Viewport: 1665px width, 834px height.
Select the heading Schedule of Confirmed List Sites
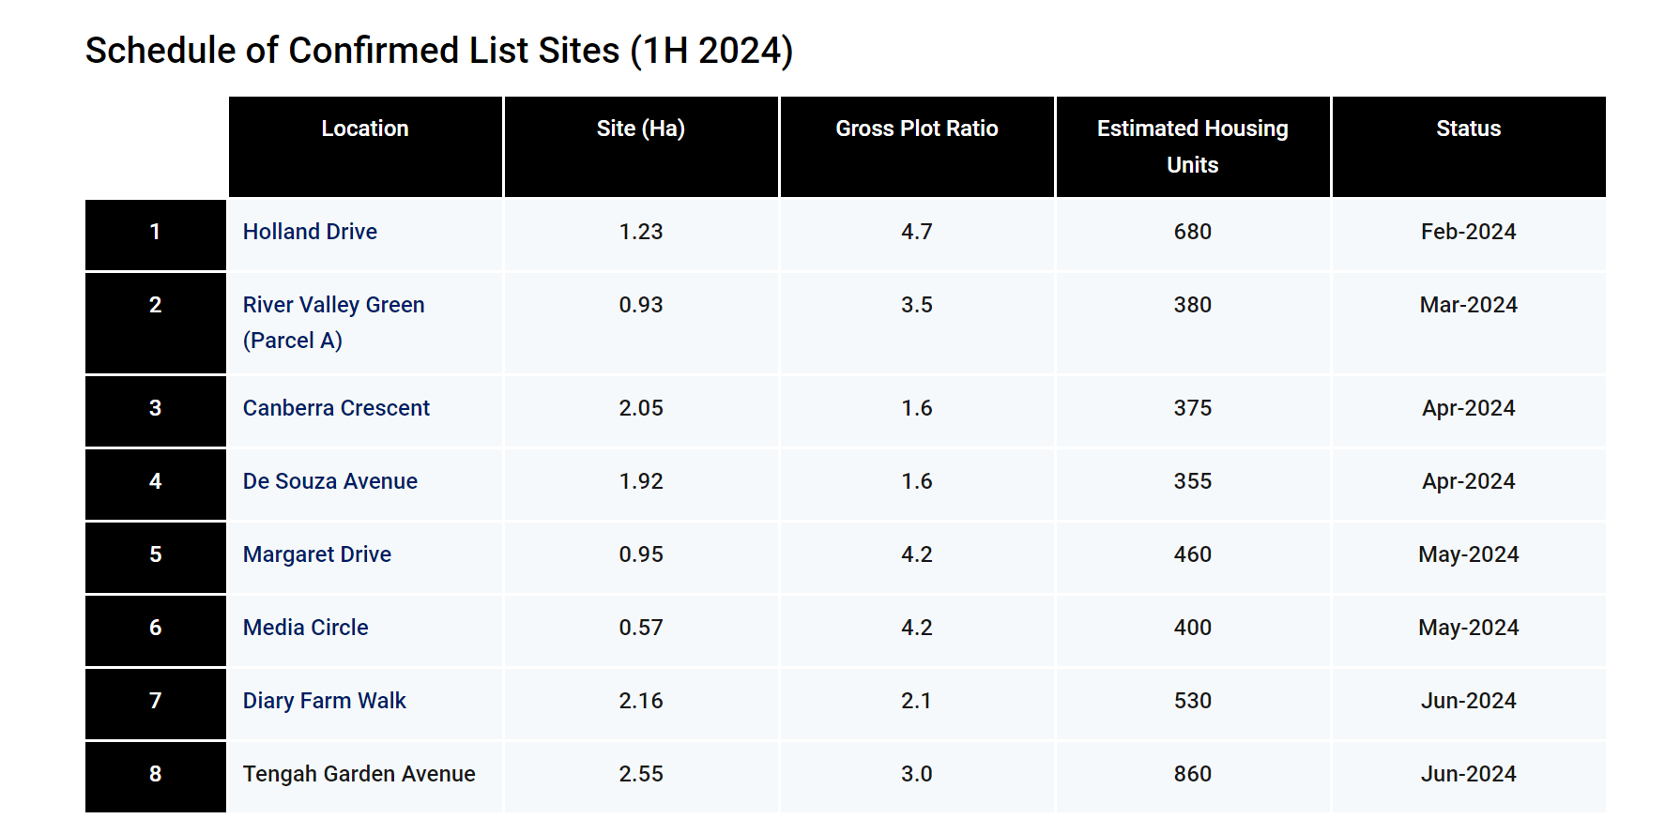[x=439, y=51]
